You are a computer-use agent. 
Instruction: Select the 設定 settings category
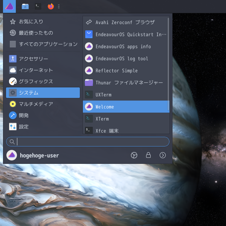click(43, 127)
